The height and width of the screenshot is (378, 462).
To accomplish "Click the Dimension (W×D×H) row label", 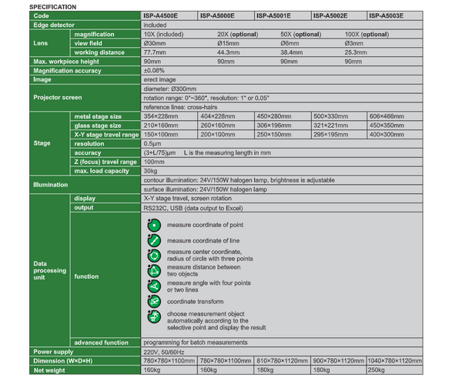I will tap(63, 361).
